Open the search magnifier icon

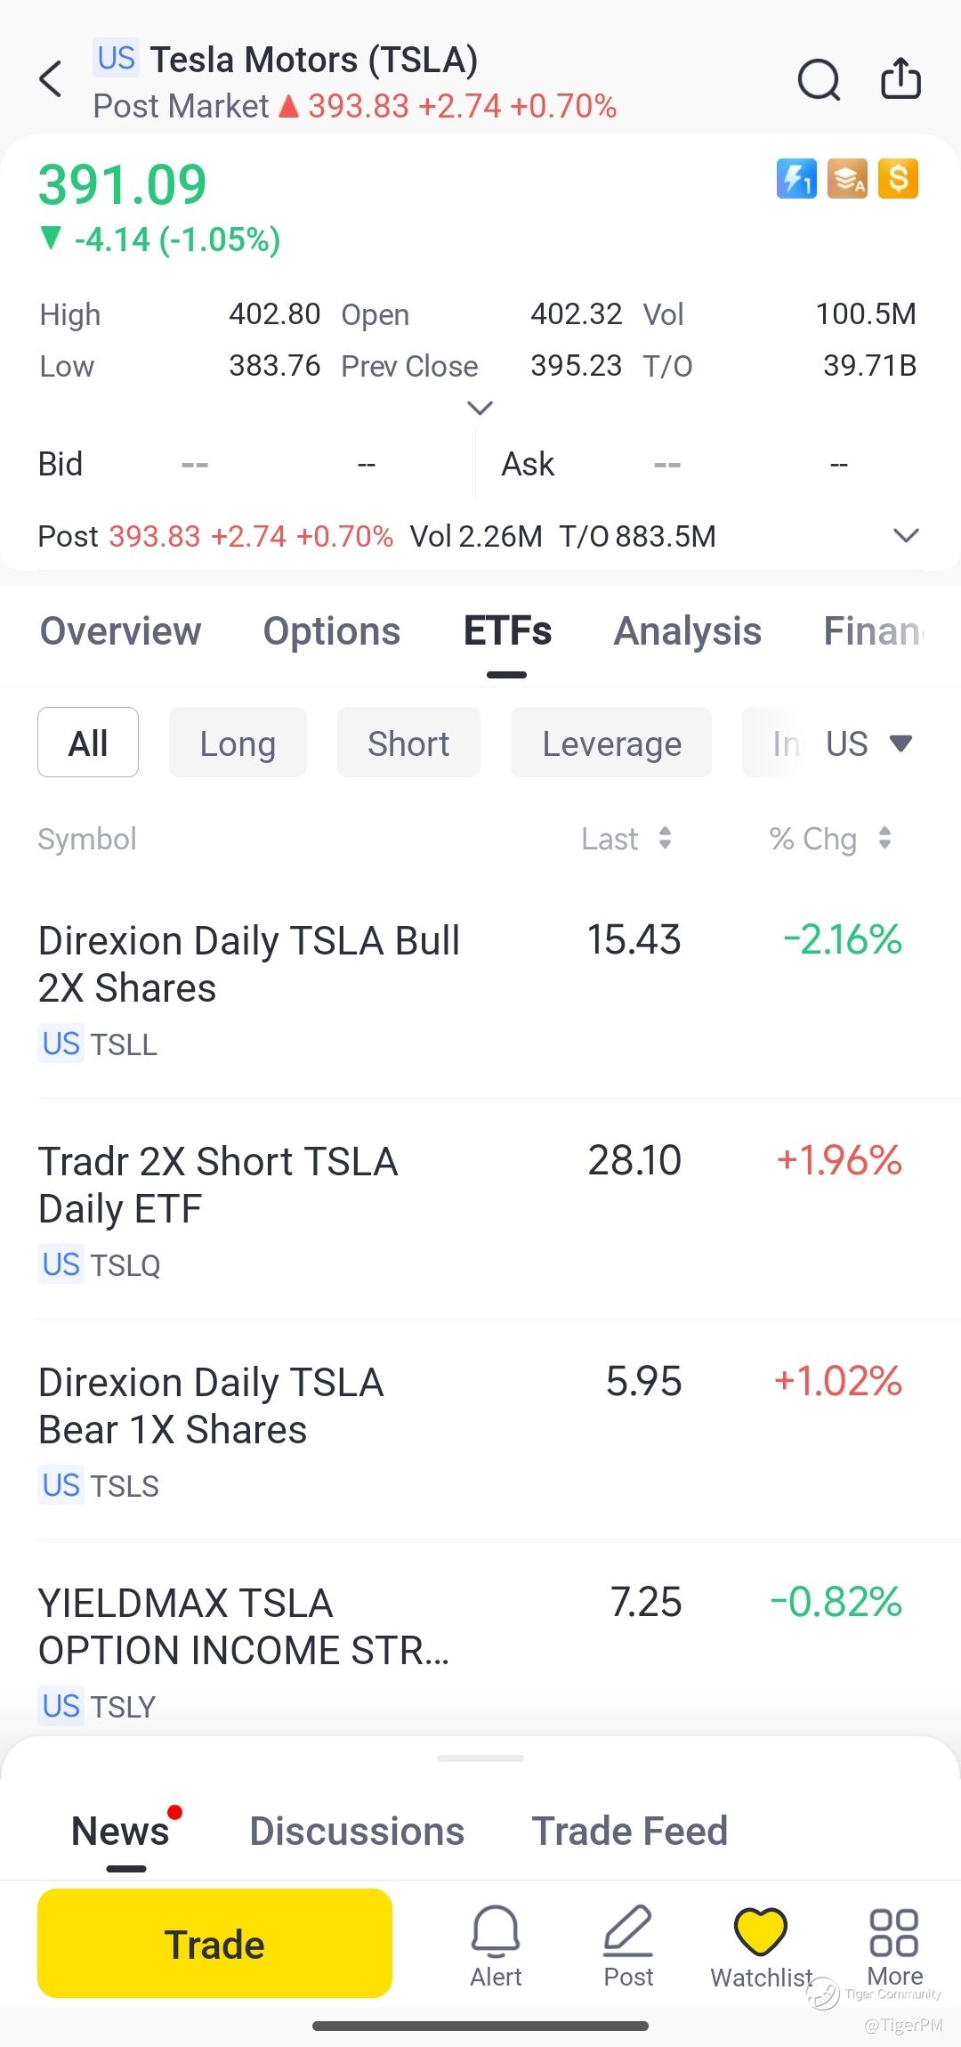coord(818,79)
